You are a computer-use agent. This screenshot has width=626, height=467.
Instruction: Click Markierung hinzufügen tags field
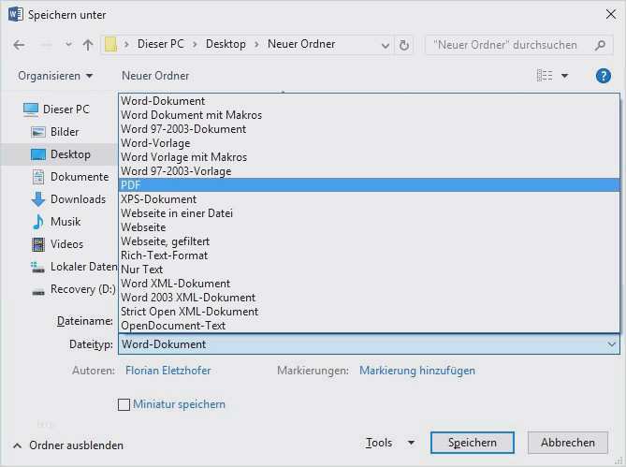417,371
